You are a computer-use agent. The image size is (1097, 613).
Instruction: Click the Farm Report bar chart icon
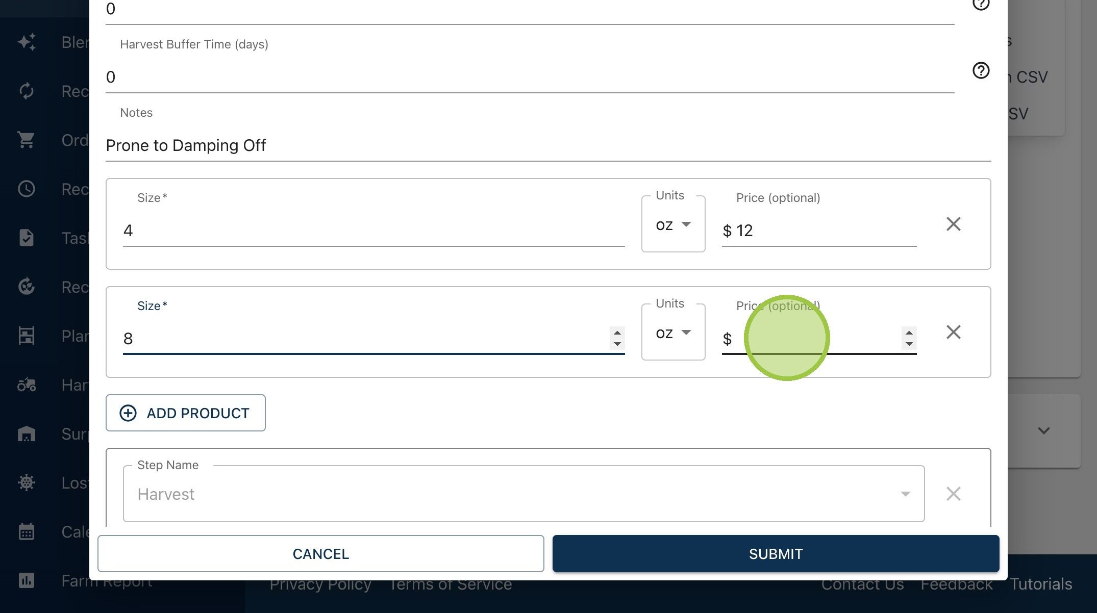(26, 580)
